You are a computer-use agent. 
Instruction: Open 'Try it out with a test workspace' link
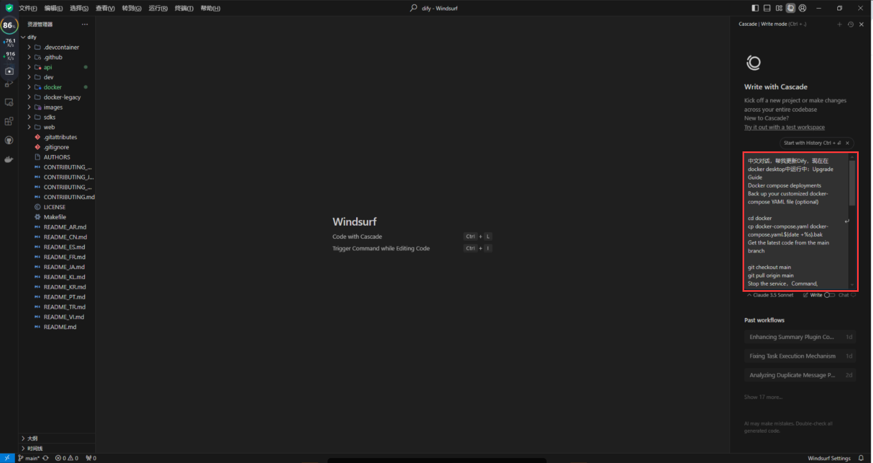(x=784, y=127)
